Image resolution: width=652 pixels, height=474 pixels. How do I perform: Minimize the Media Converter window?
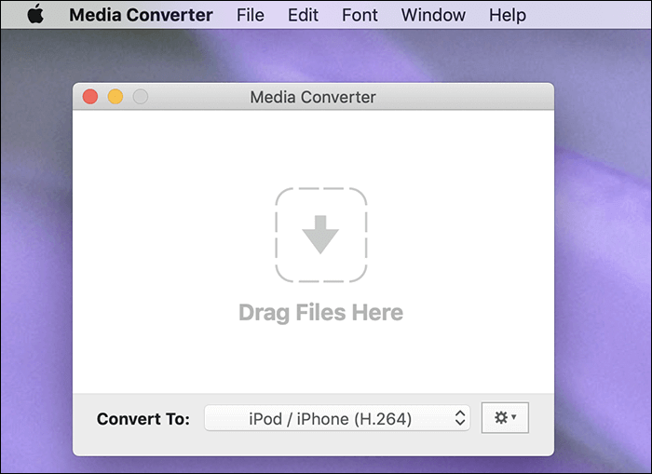(x=115, y=97)
